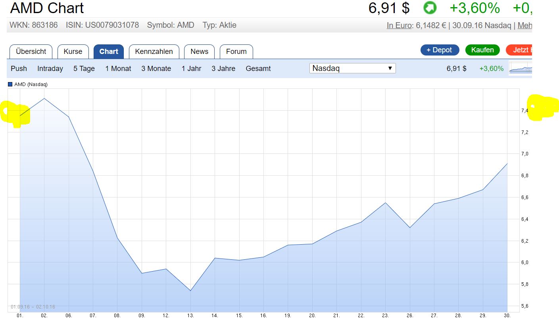Click the large 6,91 $ price
The image size is (559, 318).
[x=389, y=8]
